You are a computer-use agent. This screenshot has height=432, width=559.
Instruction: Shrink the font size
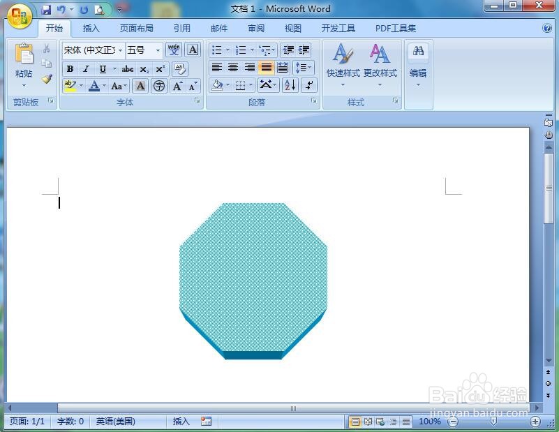tap(193, 86)
